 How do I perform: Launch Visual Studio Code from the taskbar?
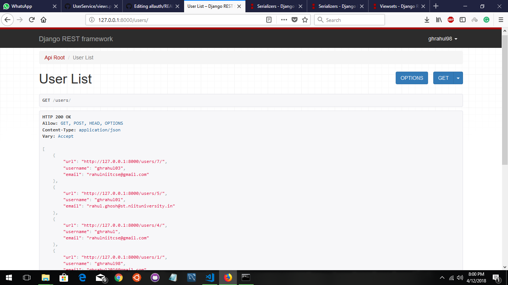point(210,277)
